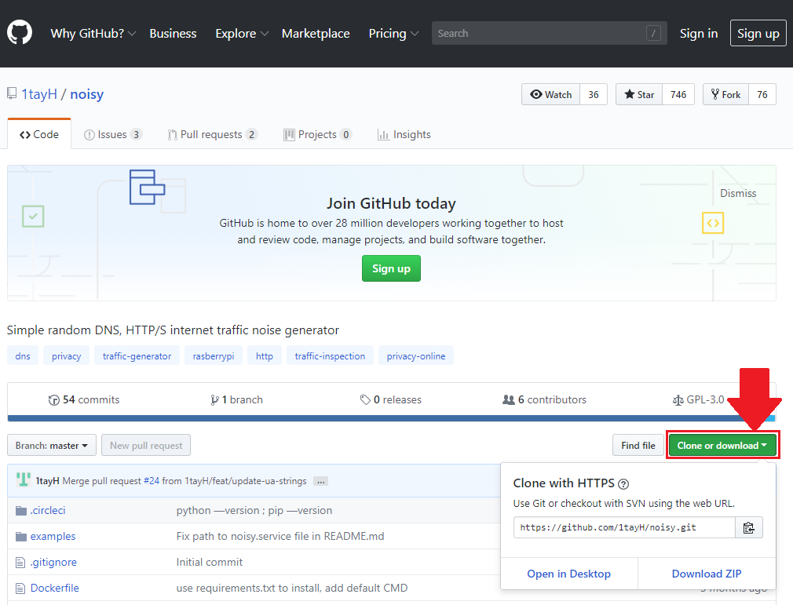The height and width of the screenshot is (605, 793).
Task: Click the contributors people icon
Action: point(508,399)
